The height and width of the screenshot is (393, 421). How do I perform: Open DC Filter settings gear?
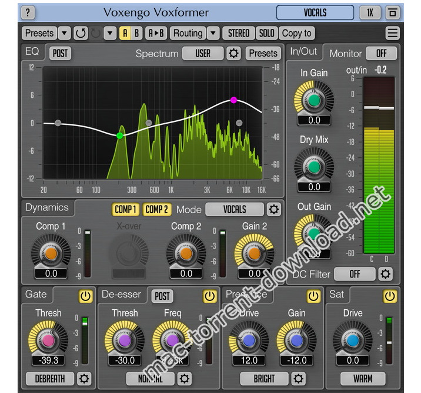coord(386,274)
